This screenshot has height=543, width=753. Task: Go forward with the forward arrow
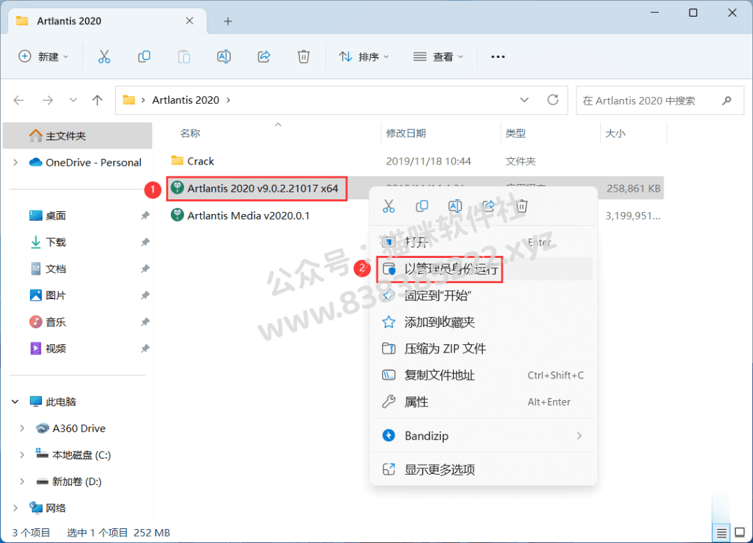pyautogui.click(x=47, y=100)
